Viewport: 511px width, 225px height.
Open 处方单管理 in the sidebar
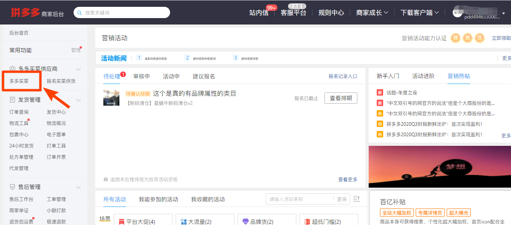point(21,157)
